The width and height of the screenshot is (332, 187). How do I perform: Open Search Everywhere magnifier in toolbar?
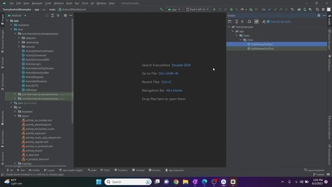pos(317,9)
